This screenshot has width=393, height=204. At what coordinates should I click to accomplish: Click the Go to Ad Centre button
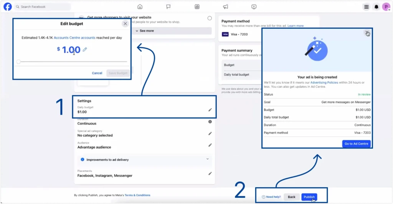pyautogui.click(x=356, y=144)
